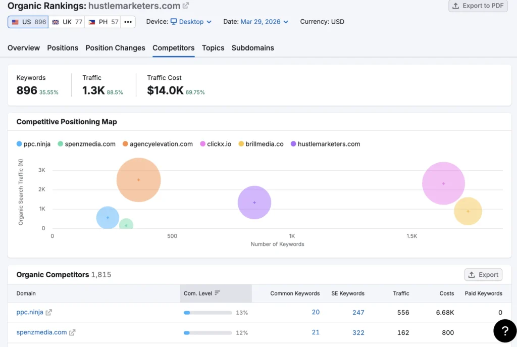Image resolution: width=517 pixels, height=347 pixels.
Task: Click the Domain column header
Action: pos(26,293)
